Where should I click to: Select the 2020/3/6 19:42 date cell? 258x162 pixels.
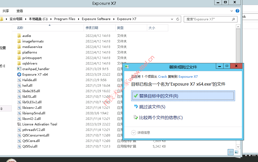(97, 113)
